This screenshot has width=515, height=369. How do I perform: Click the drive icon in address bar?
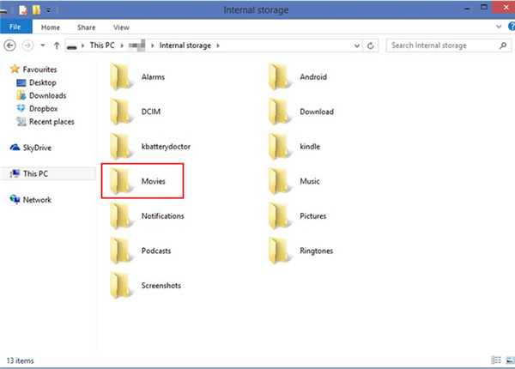71,46
